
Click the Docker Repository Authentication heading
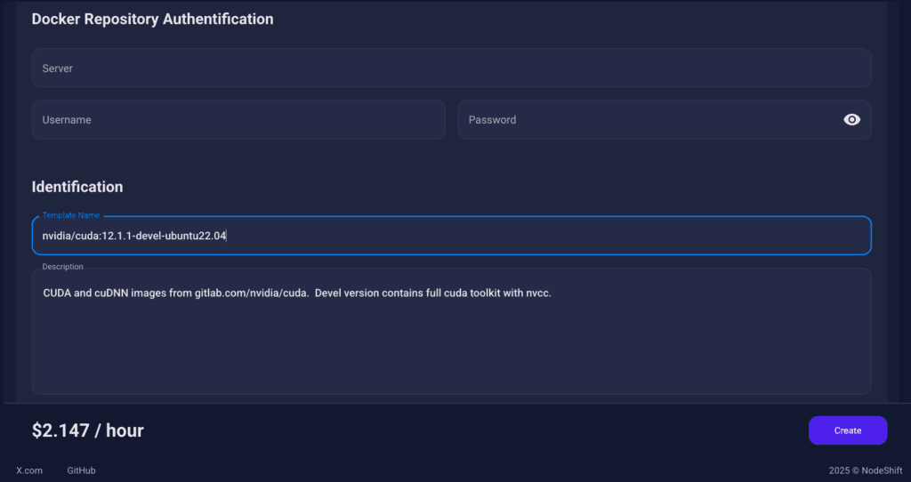coord(152,19)
